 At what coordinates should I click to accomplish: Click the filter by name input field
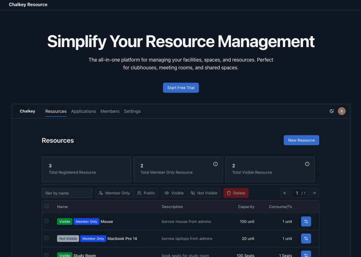(67, 193)
